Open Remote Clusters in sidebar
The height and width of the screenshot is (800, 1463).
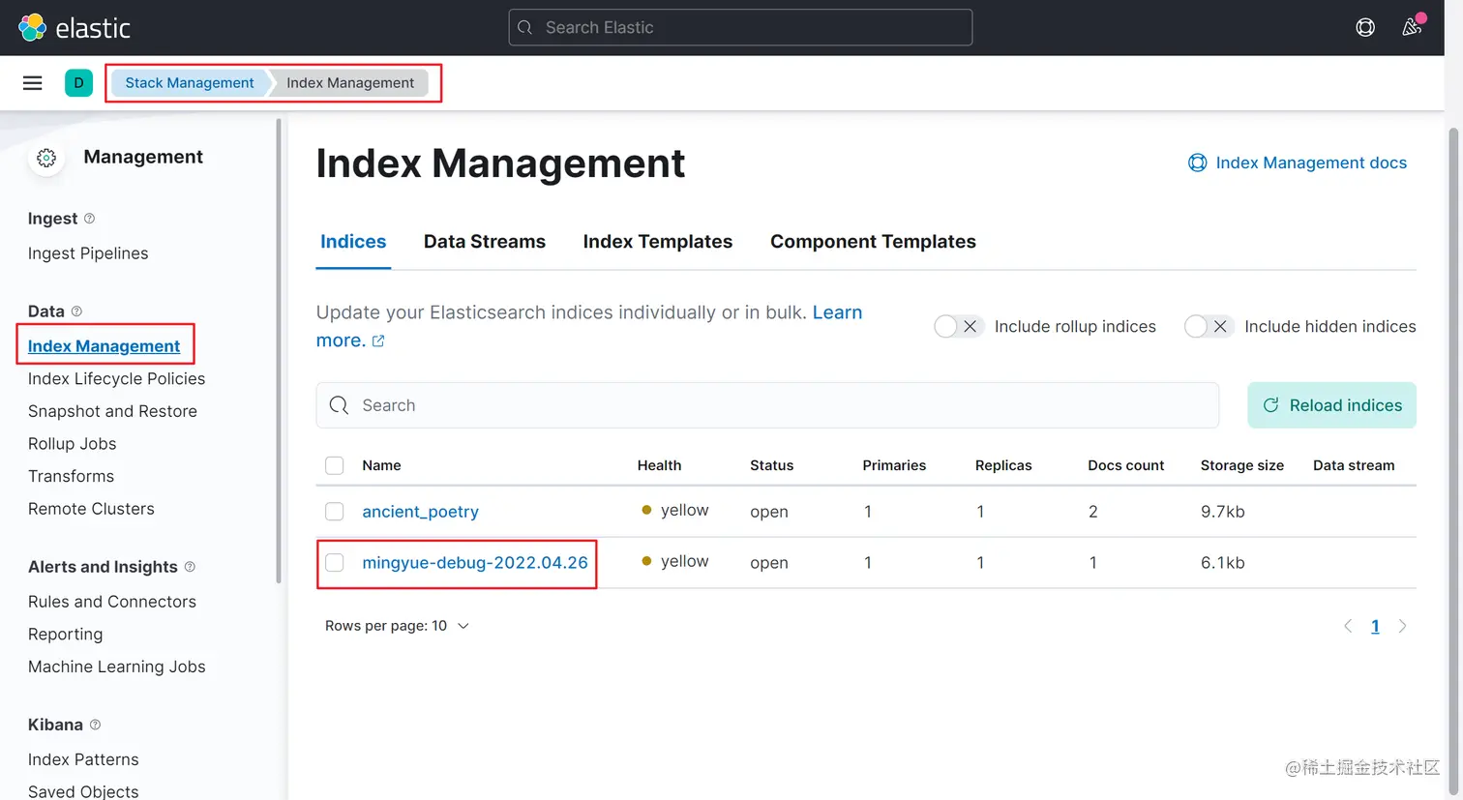coord(91,509)
